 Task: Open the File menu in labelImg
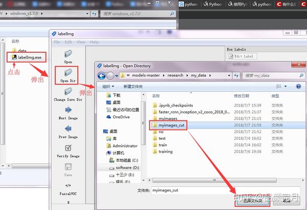point(57,42)
